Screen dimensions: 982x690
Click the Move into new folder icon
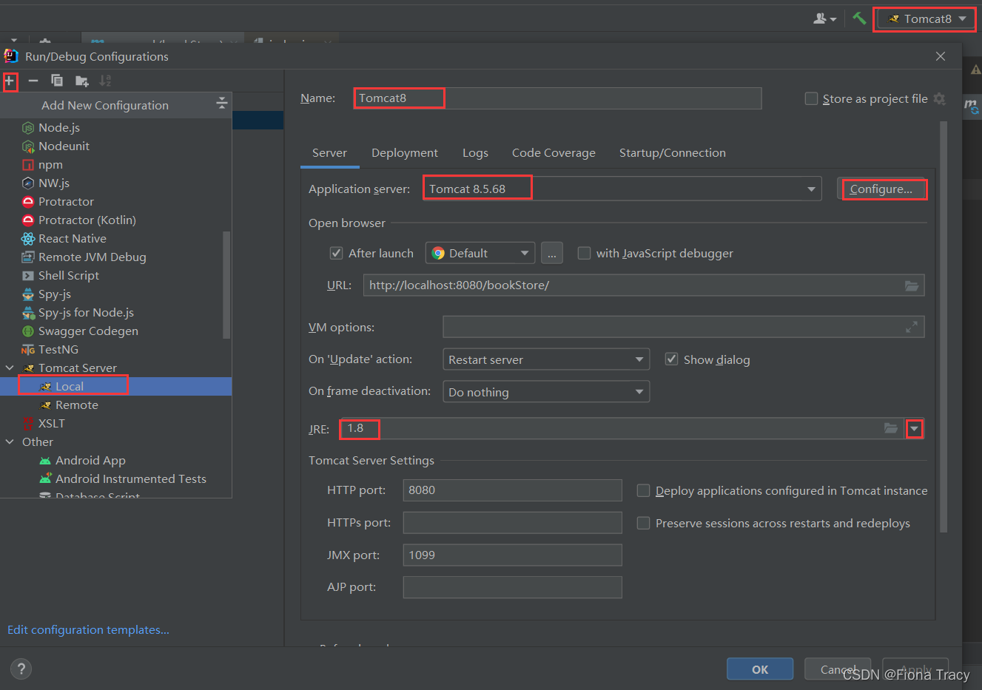81,81
